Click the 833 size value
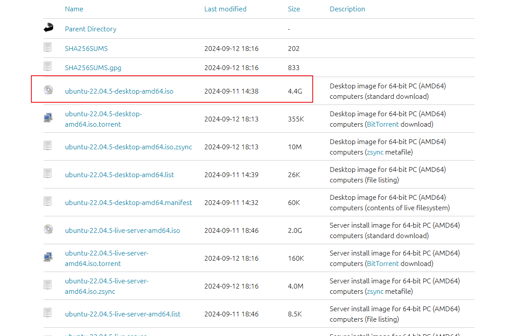The height and width of the screenshot is (336, 520). pos(294,67)
